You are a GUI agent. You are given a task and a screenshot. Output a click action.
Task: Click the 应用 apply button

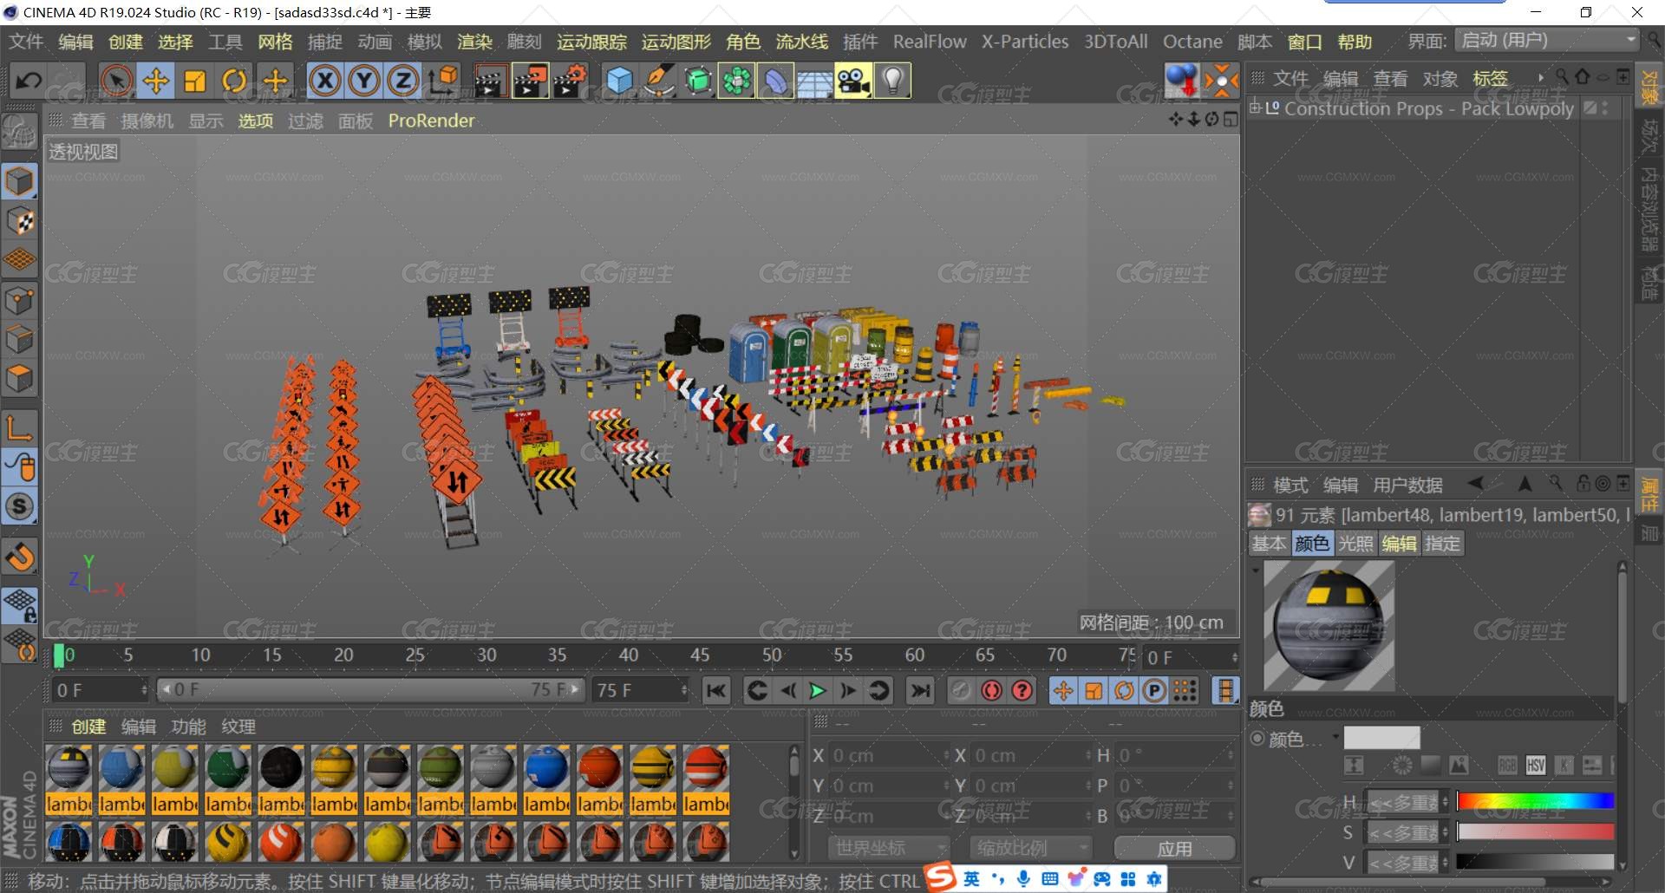pos(1174,848)
